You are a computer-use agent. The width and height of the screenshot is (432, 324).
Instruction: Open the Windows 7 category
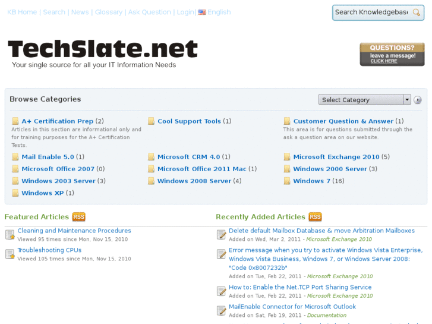[x=312, y=181]
